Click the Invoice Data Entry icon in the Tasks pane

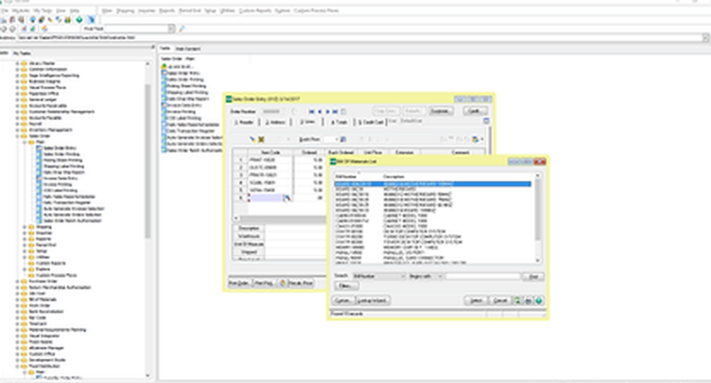(164, 104)
